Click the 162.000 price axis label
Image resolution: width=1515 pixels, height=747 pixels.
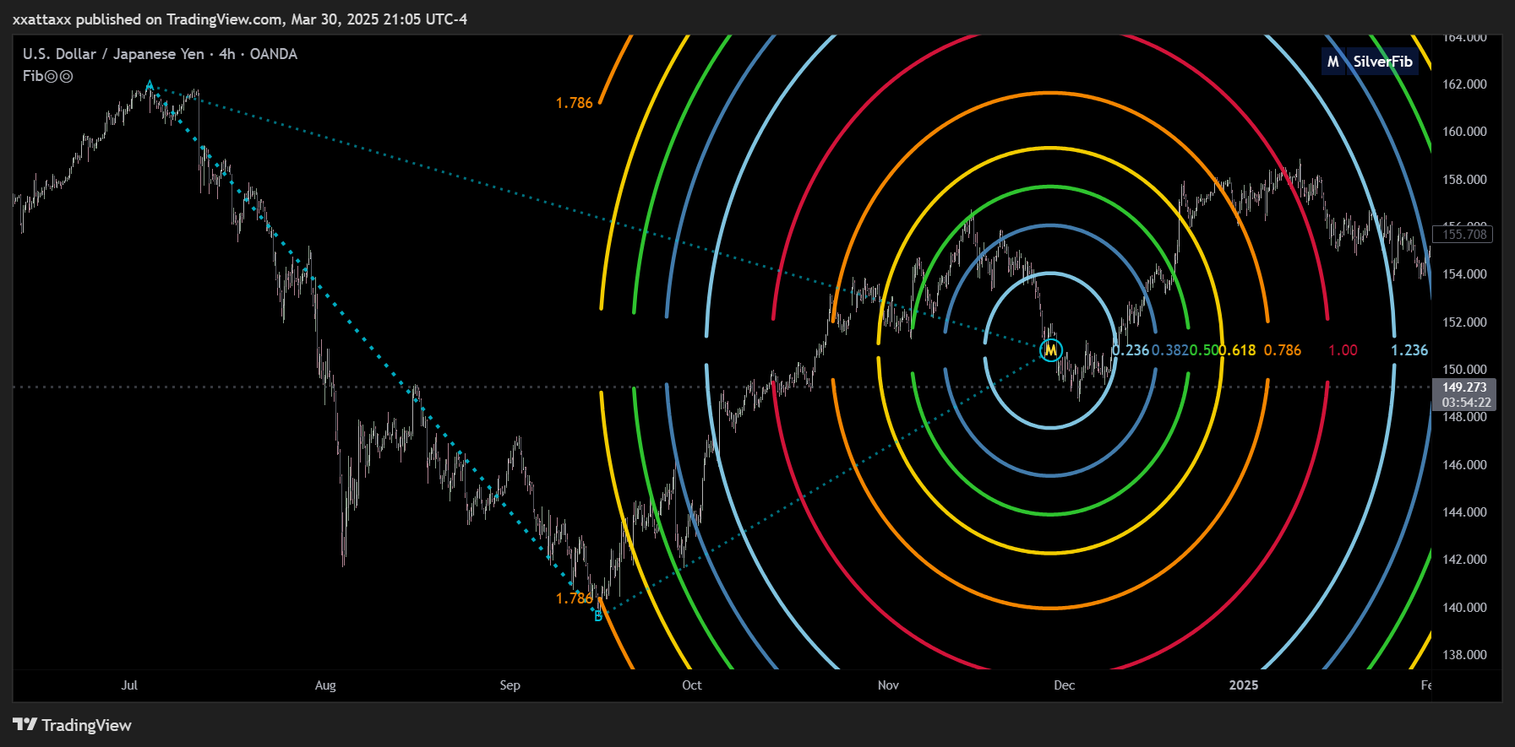pos(1464,84)
